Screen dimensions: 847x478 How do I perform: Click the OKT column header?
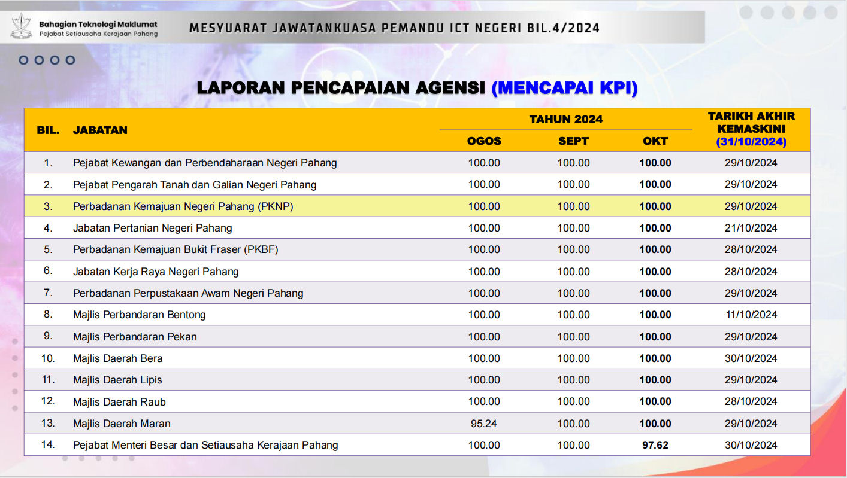655,141
